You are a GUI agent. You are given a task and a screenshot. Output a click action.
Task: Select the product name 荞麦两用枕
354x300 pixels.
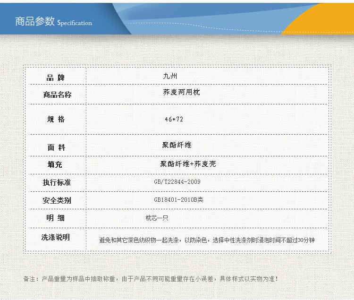tap(181, 92)
